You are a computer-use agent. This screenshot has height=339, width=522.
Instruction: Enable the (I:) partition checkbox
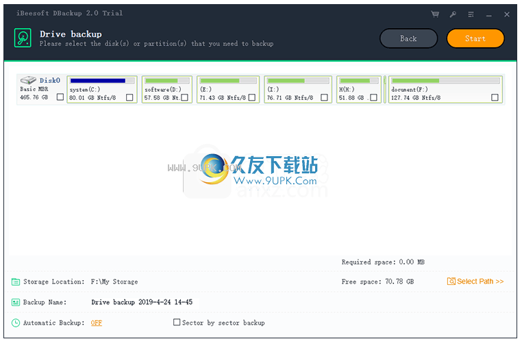click(x=324, y=97)
